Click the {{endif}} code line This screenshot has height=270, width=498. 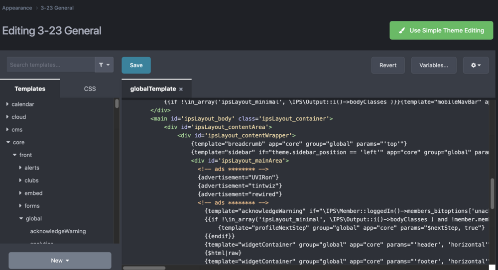click(x=220, y=236)
